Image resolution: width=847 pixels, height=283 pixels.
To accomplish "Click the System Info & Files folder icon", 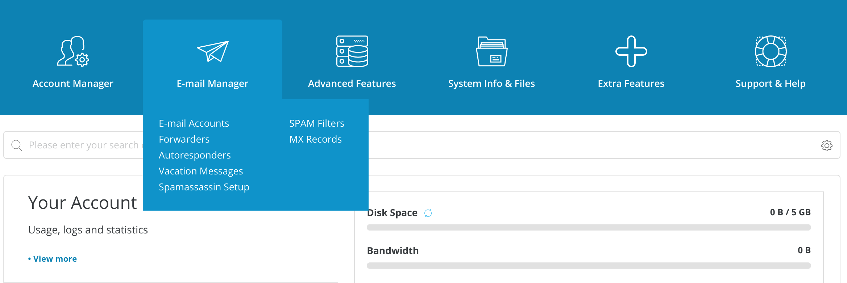I will coord(491,51).
